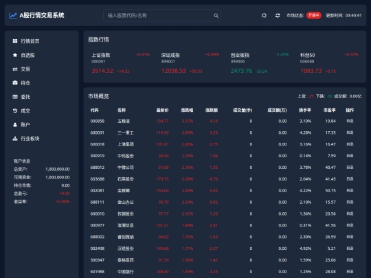This screenshot has width=371, height=278.
Task: Open the 行业板块 sidebar item
Action: [42, 139]
